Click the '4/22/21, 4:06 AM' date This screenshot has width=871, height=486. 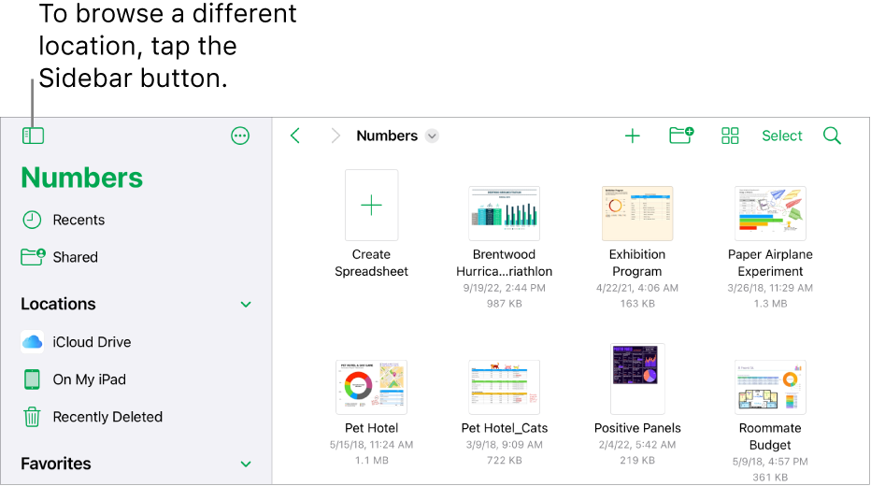(x=637, y=288)
